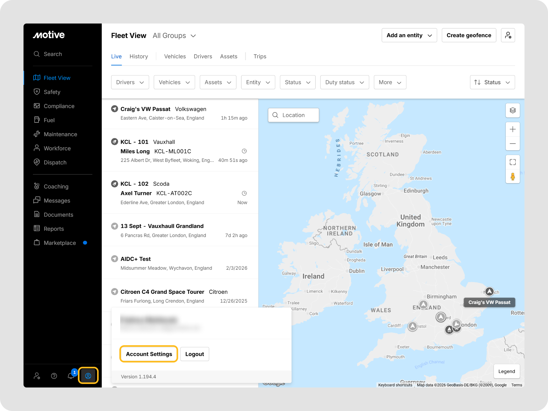Zoom in on the map
Image resolution: width=548 pixels, height=411 pixels.
click(512, 130)
